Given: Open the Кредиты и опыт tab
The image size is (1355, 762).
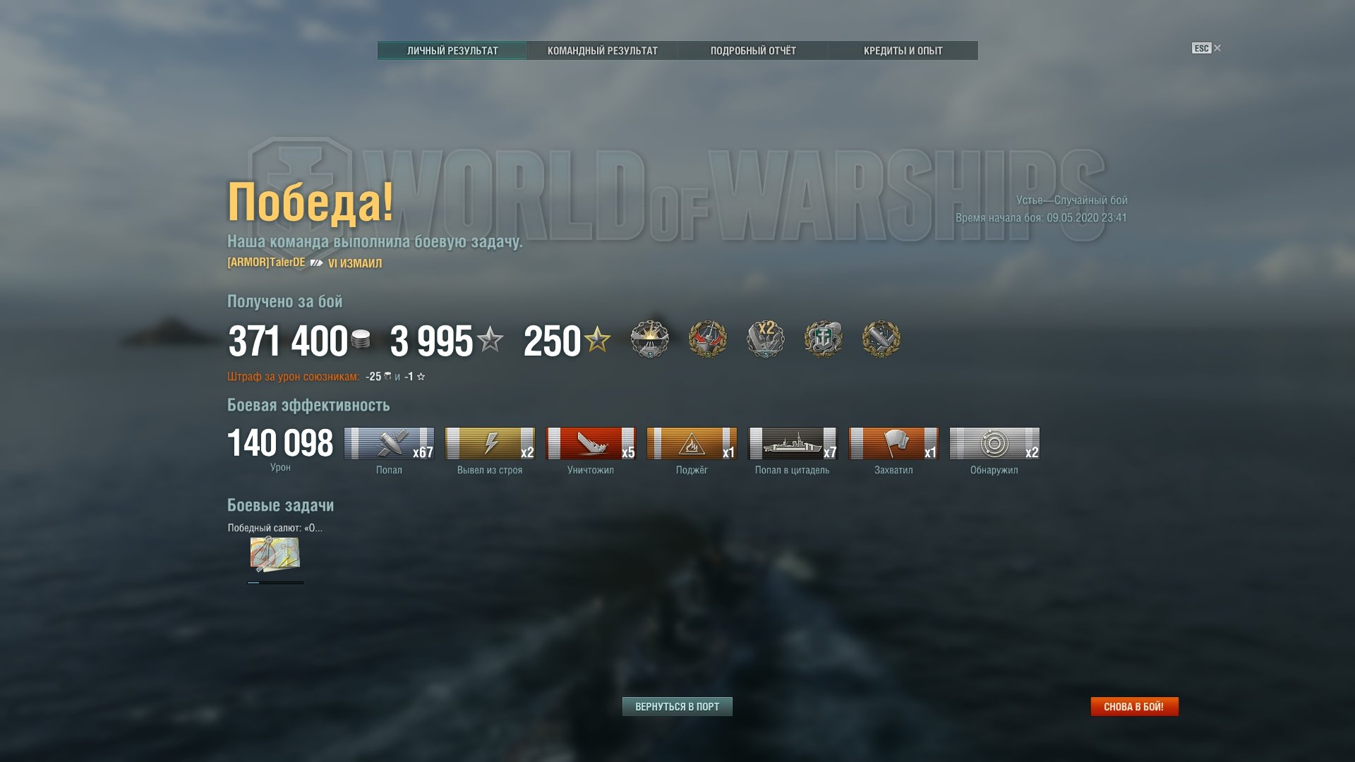Looking at the screenshot, I should pyautogui.click(x=903, y=51).
